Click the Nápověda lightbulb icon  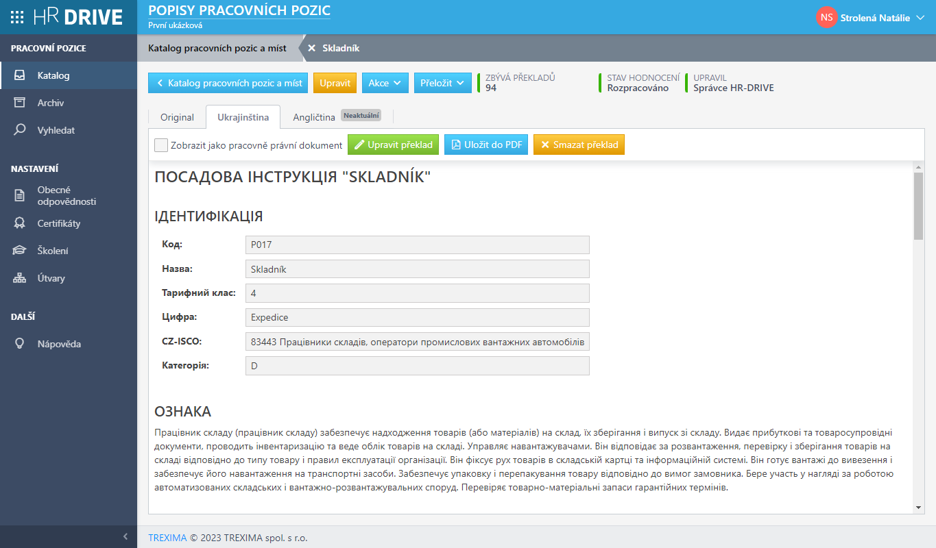(x=20, y=344)
